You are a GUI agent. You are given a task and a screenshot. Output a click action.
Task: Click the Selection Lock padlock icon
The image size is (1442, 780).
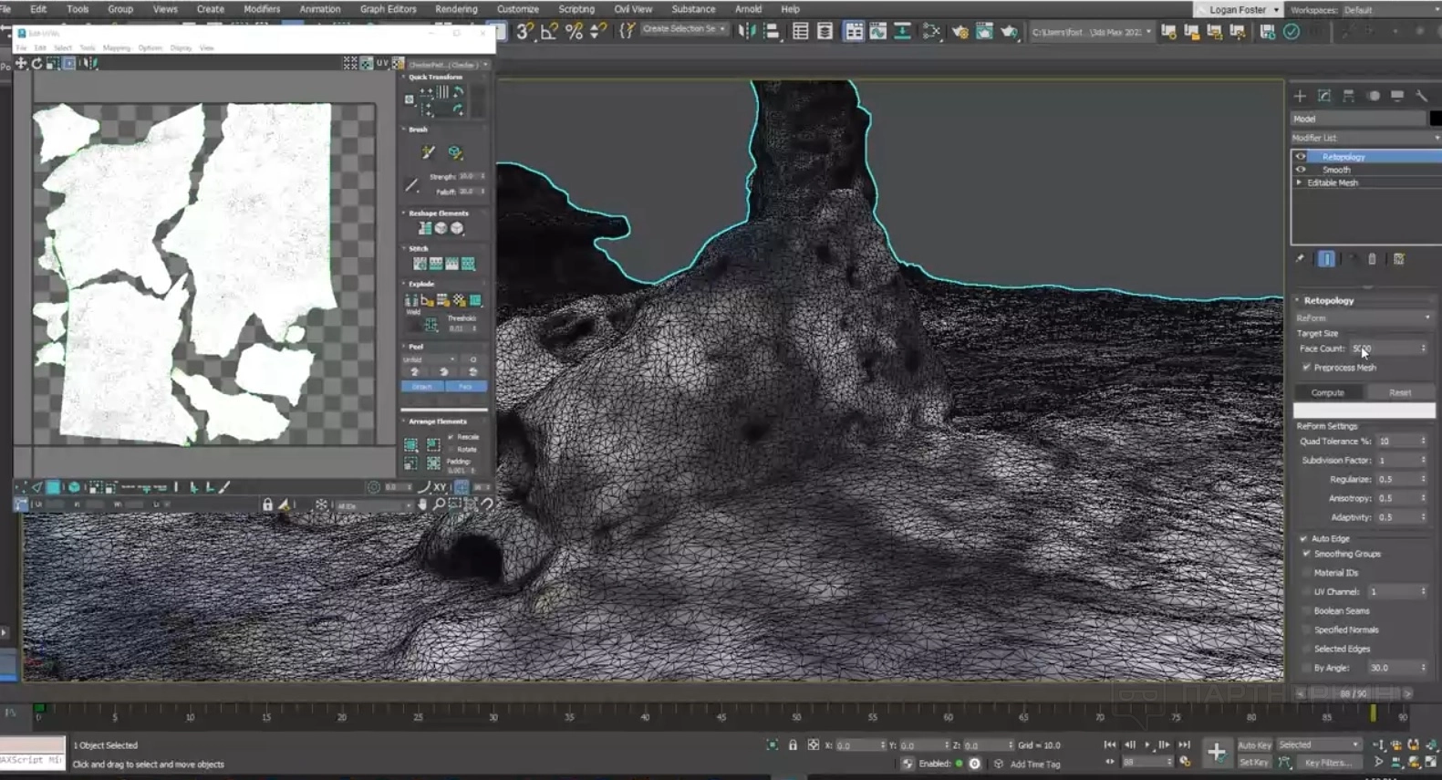point(793,745)
